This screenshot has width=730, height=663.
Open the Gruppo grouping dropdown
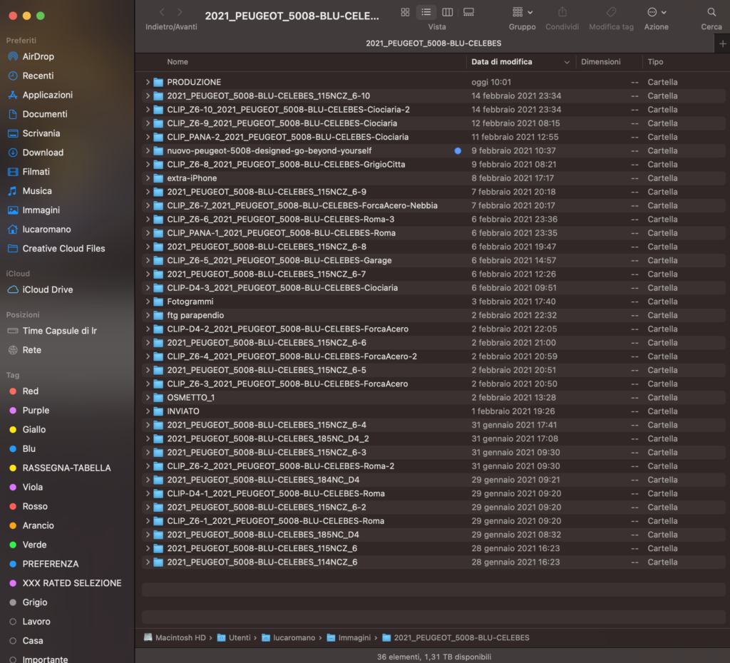pos(522,12)
